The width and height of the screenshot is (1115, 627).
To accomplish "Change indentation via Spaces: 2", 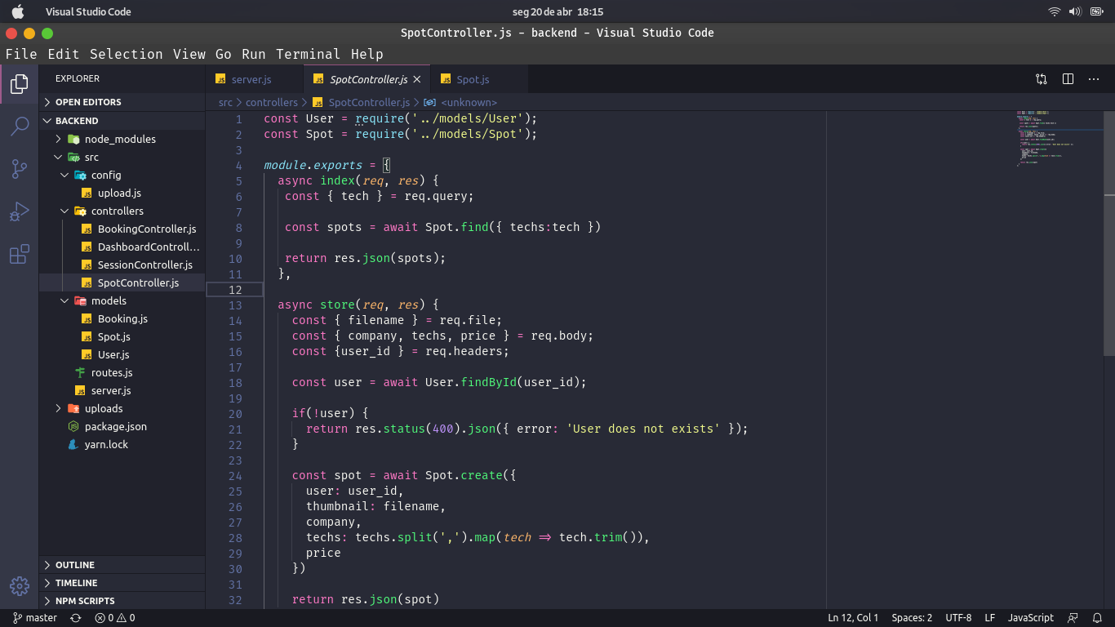I will pos(912,618).
